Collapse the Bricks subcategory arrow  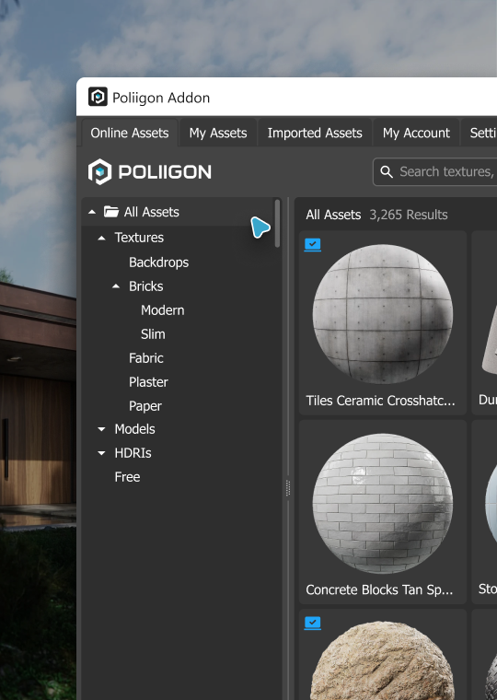(116, 286)
